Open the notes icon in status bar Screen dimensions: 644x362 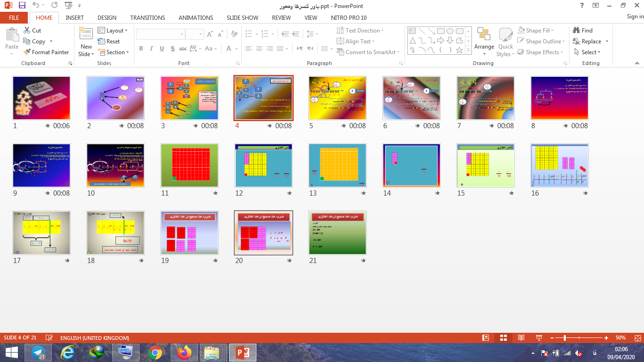coord(49,338)
